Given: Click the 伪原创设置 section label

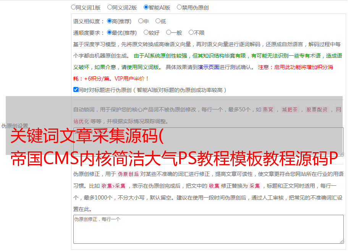Looking at the screenshot, I should (15, 126).
